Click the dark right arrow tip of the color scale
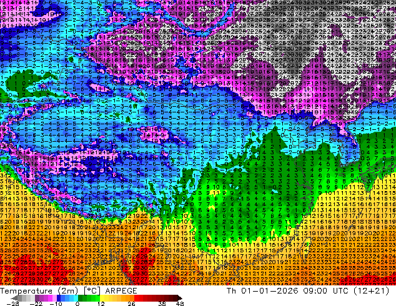This screenshot has width=396, height=306. 180,298
